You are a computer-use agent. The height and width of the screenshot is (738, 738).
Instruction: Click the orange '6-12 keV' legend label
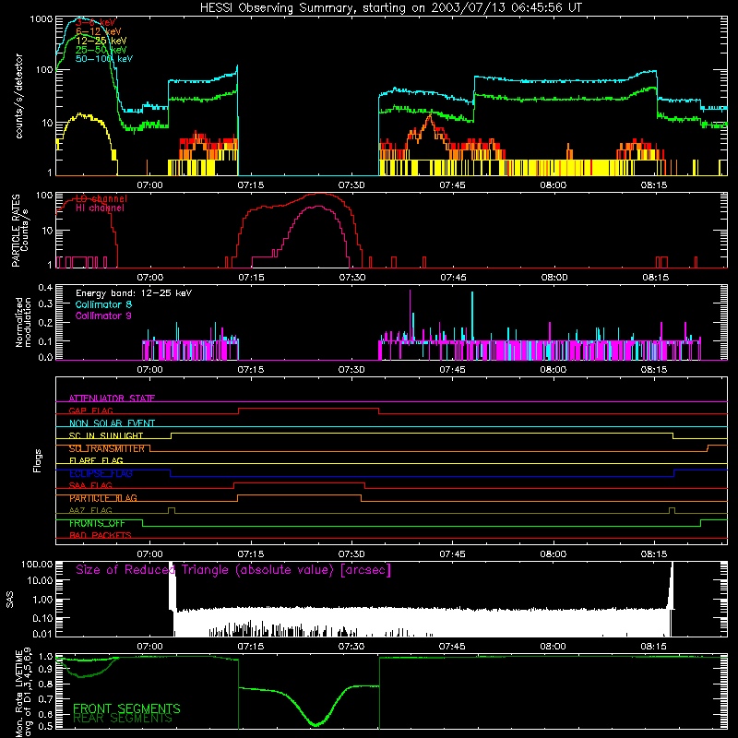point(99,31)
